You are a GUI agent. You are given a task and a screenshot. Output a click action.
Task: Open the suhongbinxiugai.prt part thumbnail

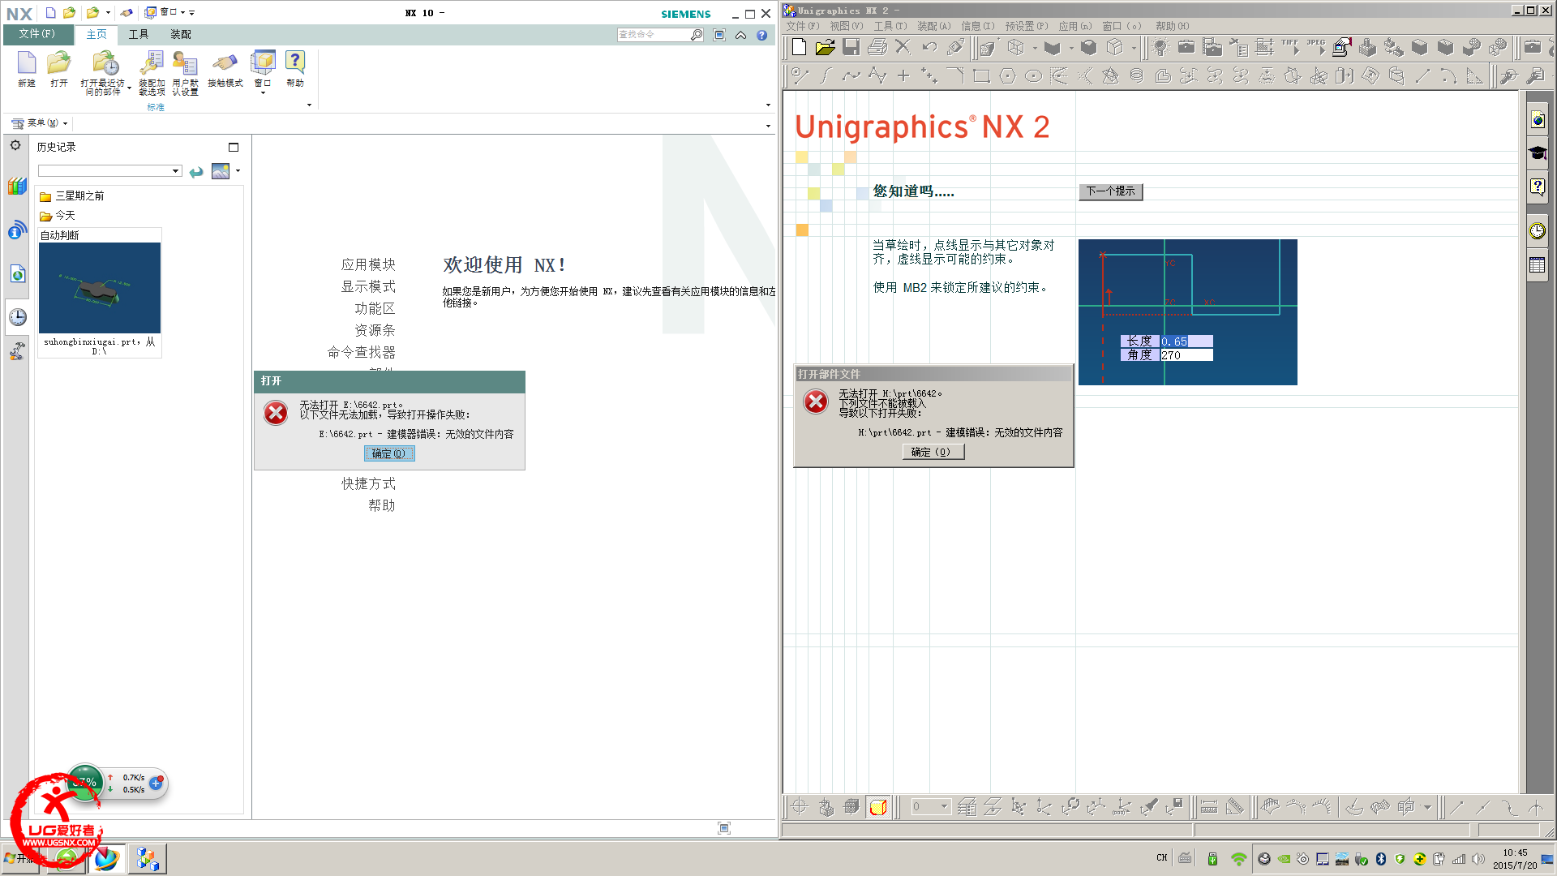(x=100, y=288)
